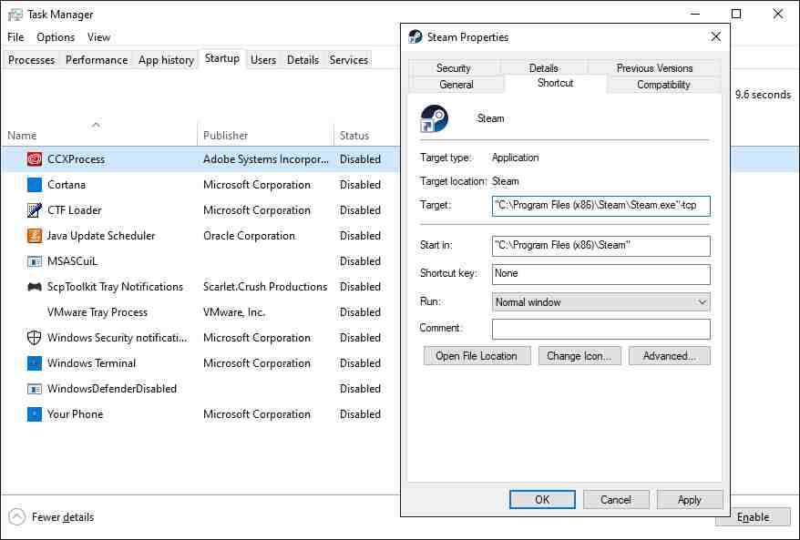Click the Steam shortcut icon in Properties
800x540 pixels.
[434, 118]
